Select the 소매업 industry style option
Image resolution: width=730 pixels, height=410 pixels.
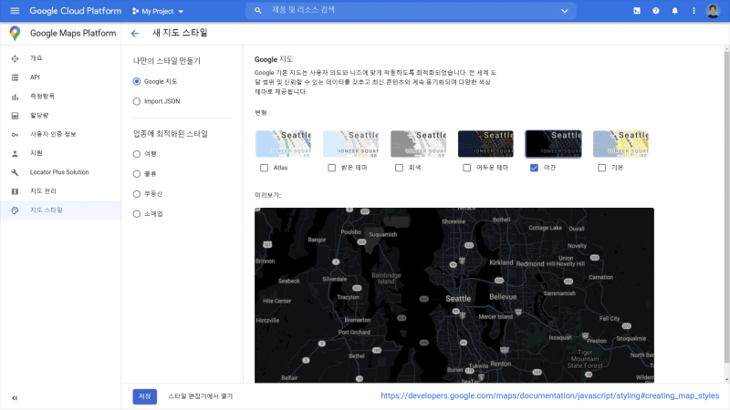point(136,214)
